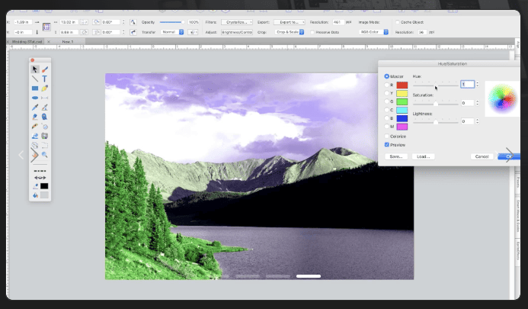Image resolution: width=528 pixels, height=309 pixels.
Task: Go to previous slide with left chevron
Action: (21, 155)
